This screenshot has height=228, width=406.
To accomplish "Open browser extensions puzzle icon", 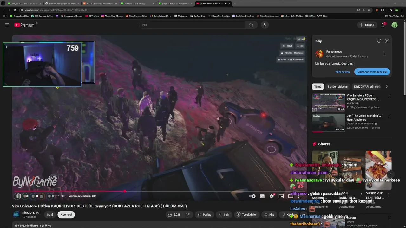I will (x=383, y=10).
